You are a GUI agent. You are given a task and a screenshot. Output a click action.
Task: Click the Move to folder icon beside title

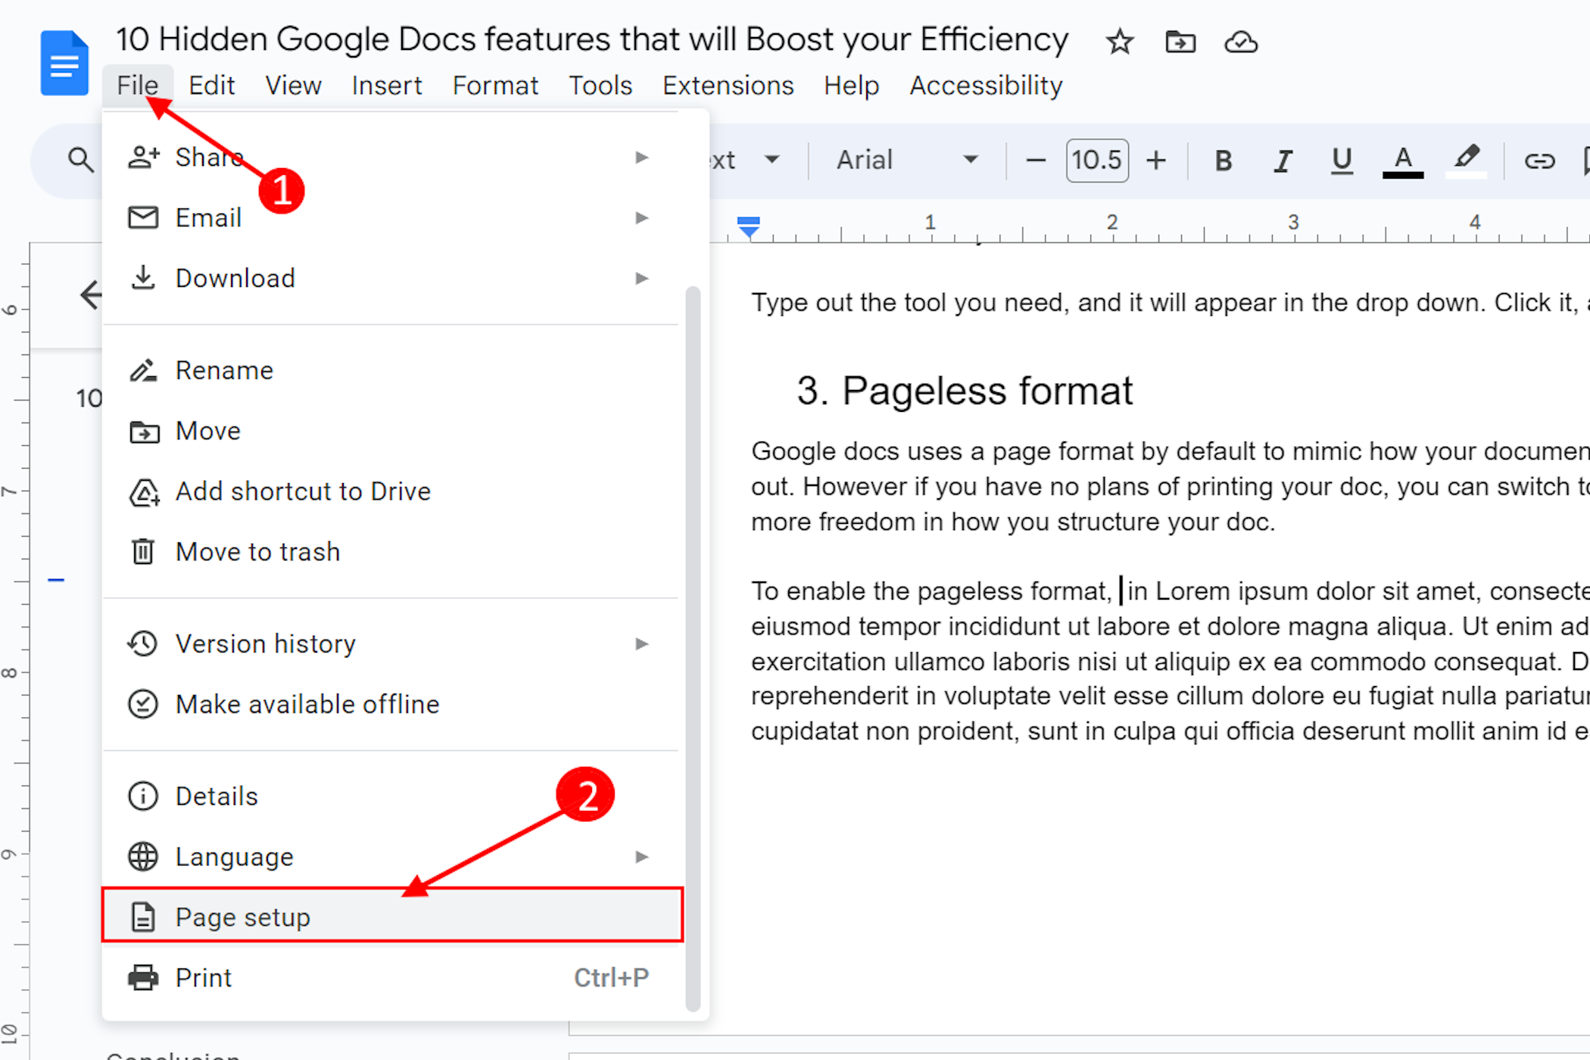[1180, 42]
